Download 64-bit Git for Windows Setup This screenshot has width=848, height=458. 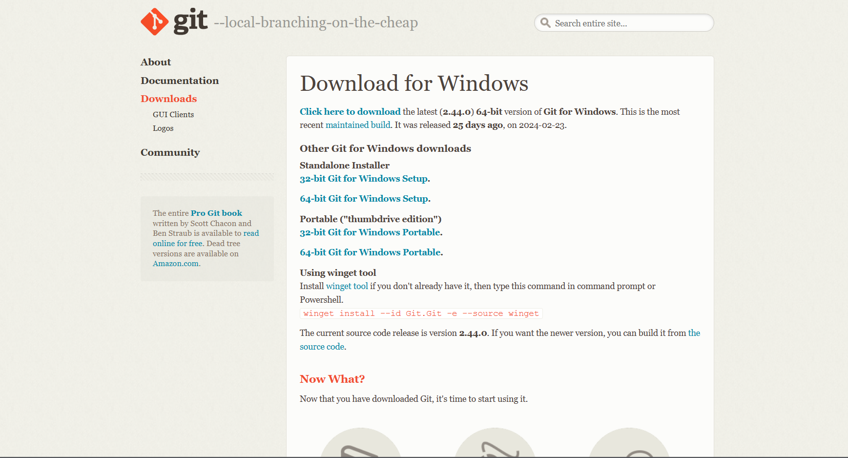point(364,199)
